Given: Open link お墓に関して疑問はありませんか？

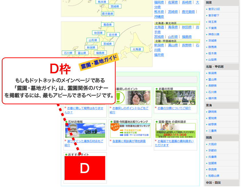Looking at the screenshot, I should coord(84,110).
